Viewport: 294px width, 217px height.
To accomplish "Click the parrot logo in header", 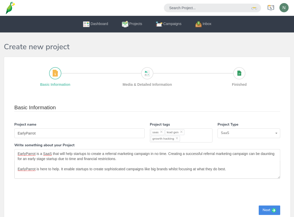I will (10, 8).
